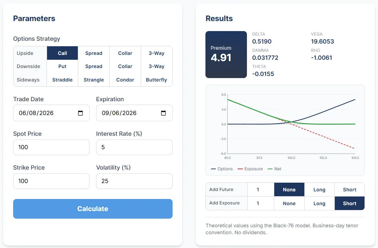378x248 pixels.
Task: Click the Add Future quantity field
Action: pos(261,190)
